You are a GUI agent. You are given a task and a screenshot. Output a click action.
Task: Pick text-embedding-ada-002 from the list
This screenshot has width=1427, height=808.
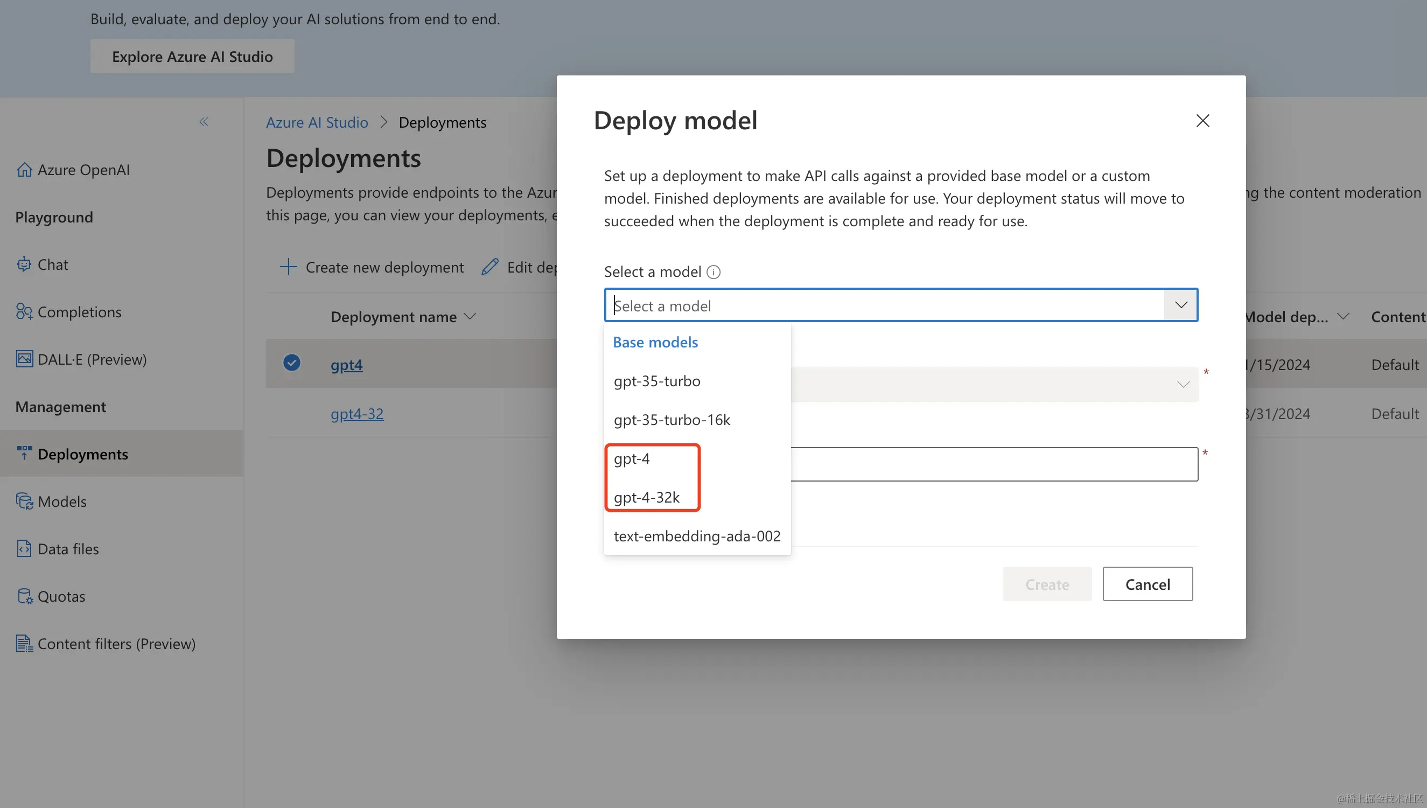697,536
